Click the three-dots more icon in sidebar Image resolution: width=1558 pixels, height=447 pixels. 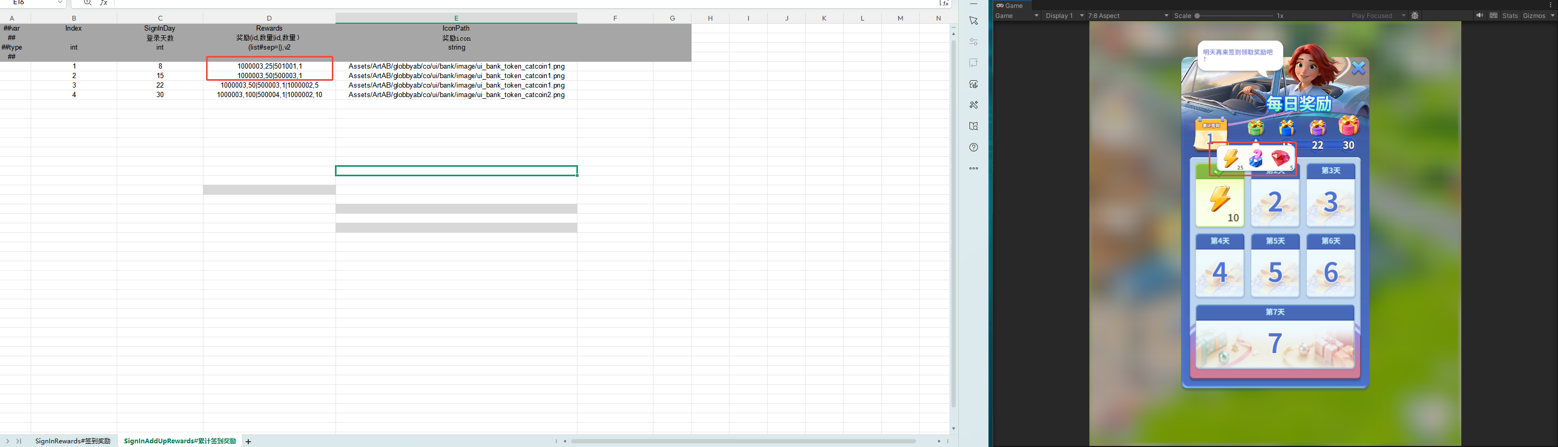click(973, 168)
